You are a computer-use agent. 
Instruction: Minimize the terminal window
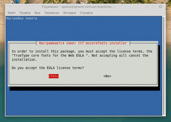click(147, 7)
